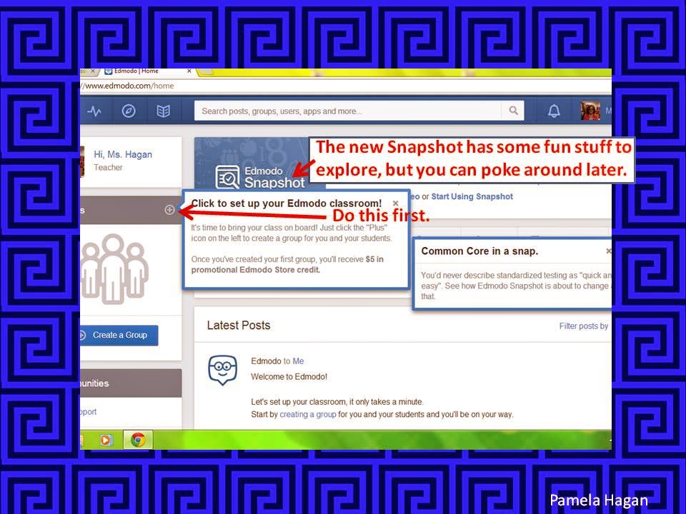Click 'Start Using Snapshot' link

(472, 197)
